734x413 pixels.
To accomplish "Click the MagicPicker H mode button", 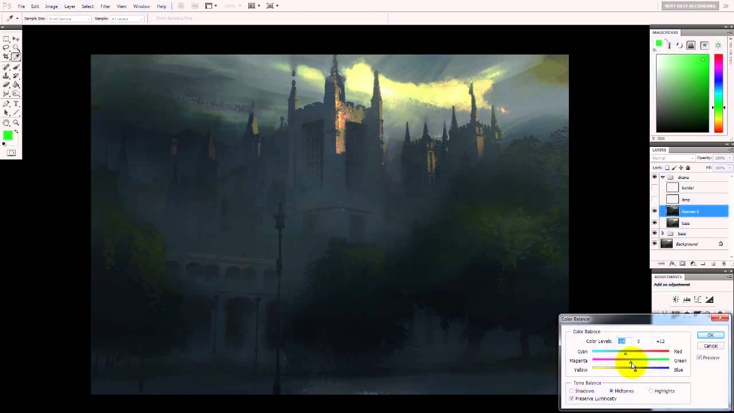I will coord(705,45).
